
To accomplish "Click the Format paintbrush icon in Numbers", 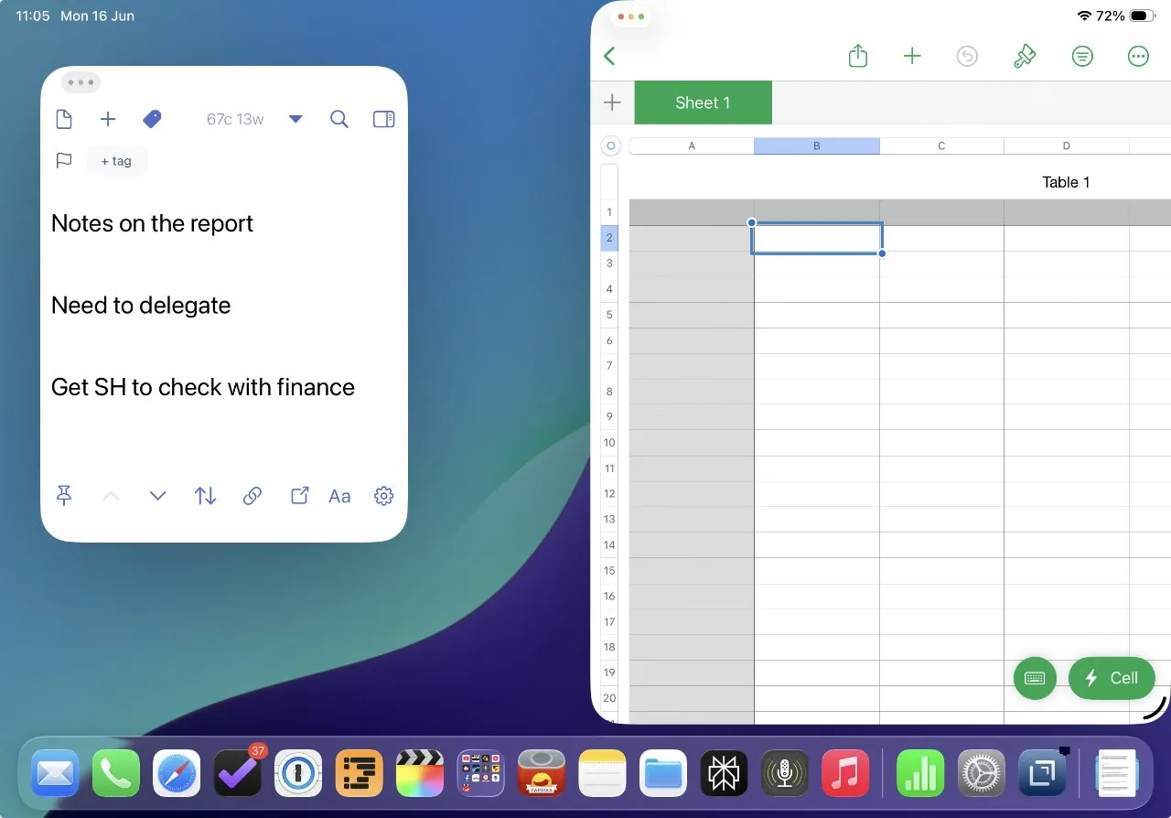I will pos(1024,57).
